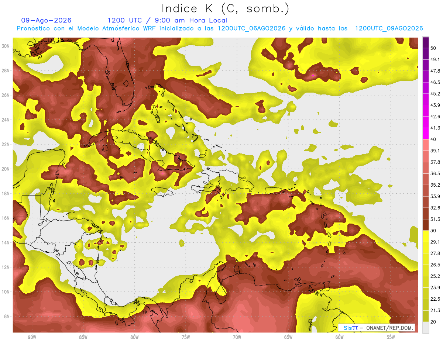Viewport: 443px width, 342px height.
Task: Click the 10N latitude label
Action: [x=6, y=292]
